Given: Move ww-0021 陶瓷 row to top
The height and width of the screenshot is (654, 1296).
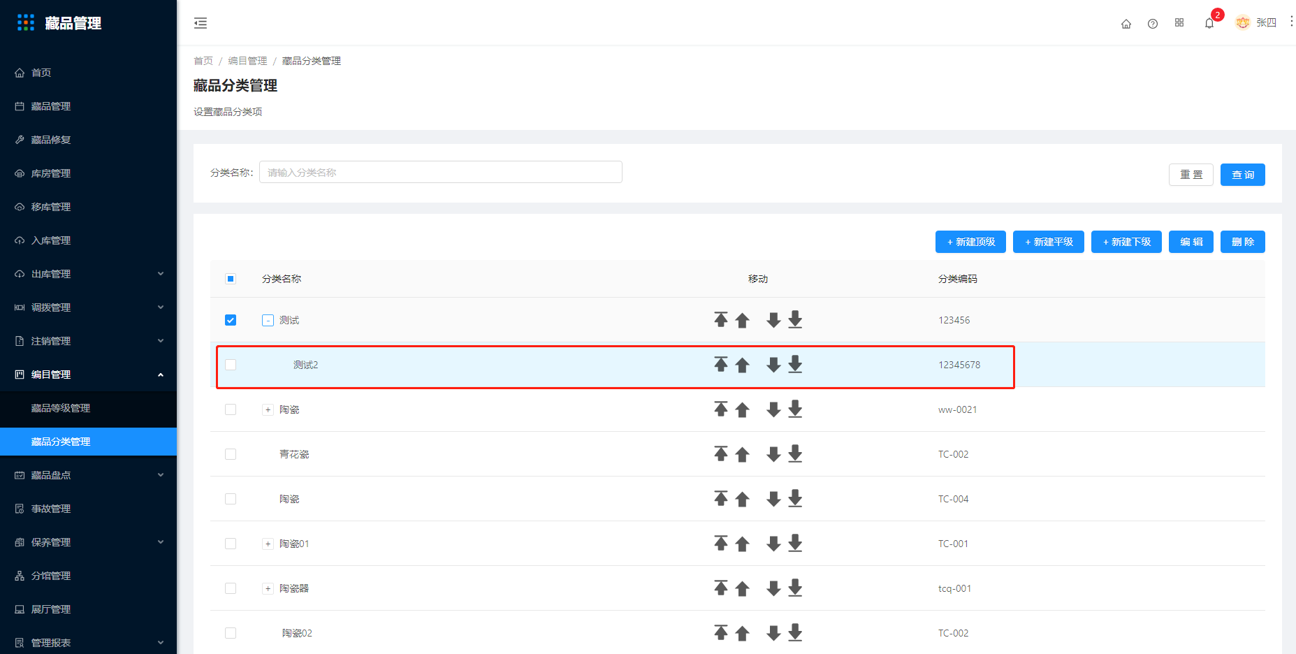Looking at the screenshot, I should [x=721, y=409].
